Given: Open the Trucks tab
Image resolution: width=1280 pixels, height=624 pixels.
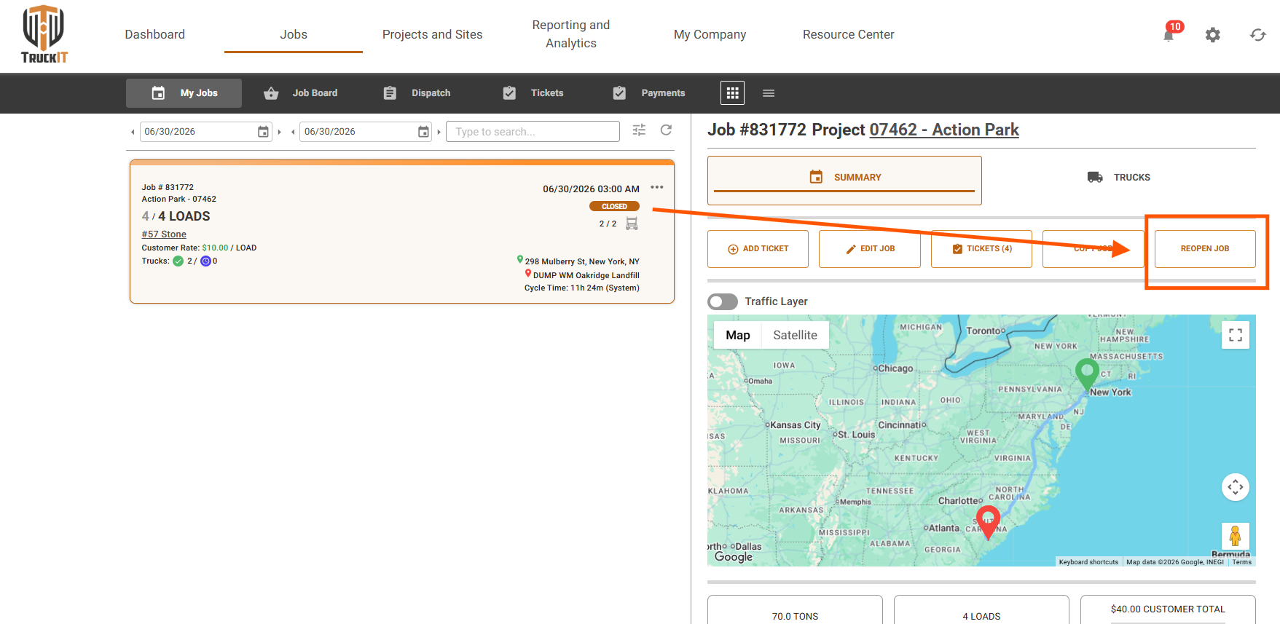Looking at the screenshot, I should point(1119,177).
